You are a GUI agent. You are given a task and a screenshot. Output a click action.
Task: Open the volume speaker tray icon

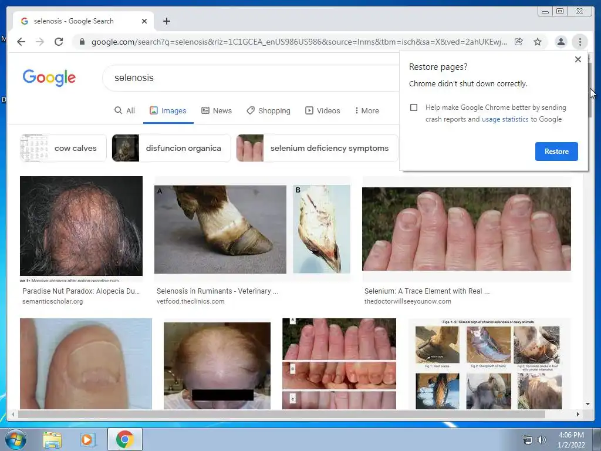point(541,440)
